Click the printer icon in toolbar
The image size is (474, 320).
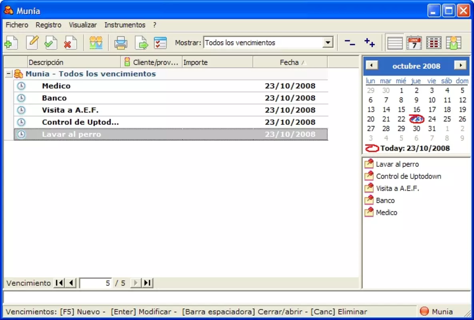pyautogui.click(x=121, y=43)
